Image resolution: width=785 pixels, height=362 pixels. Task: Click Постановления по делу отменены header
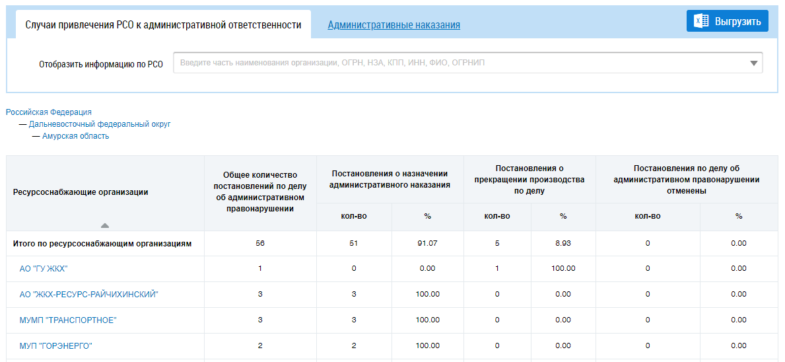tap(686, 179)
